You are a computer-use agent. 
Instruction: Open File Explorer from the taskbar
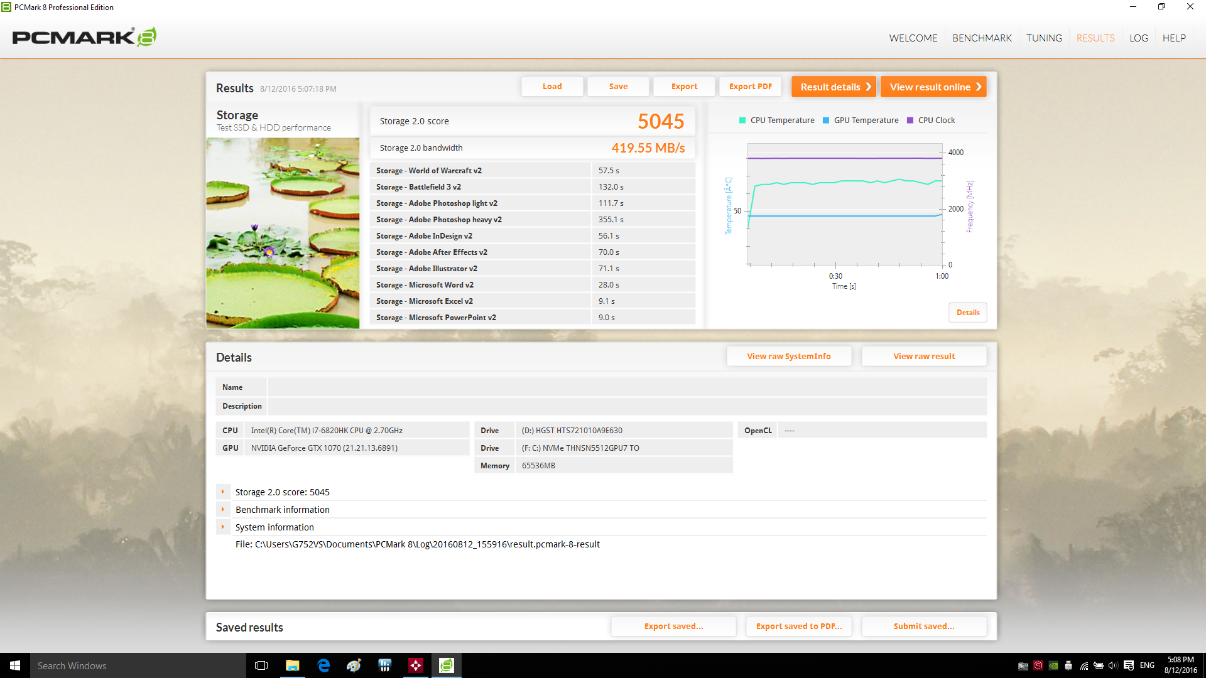[x=293, y=665]
